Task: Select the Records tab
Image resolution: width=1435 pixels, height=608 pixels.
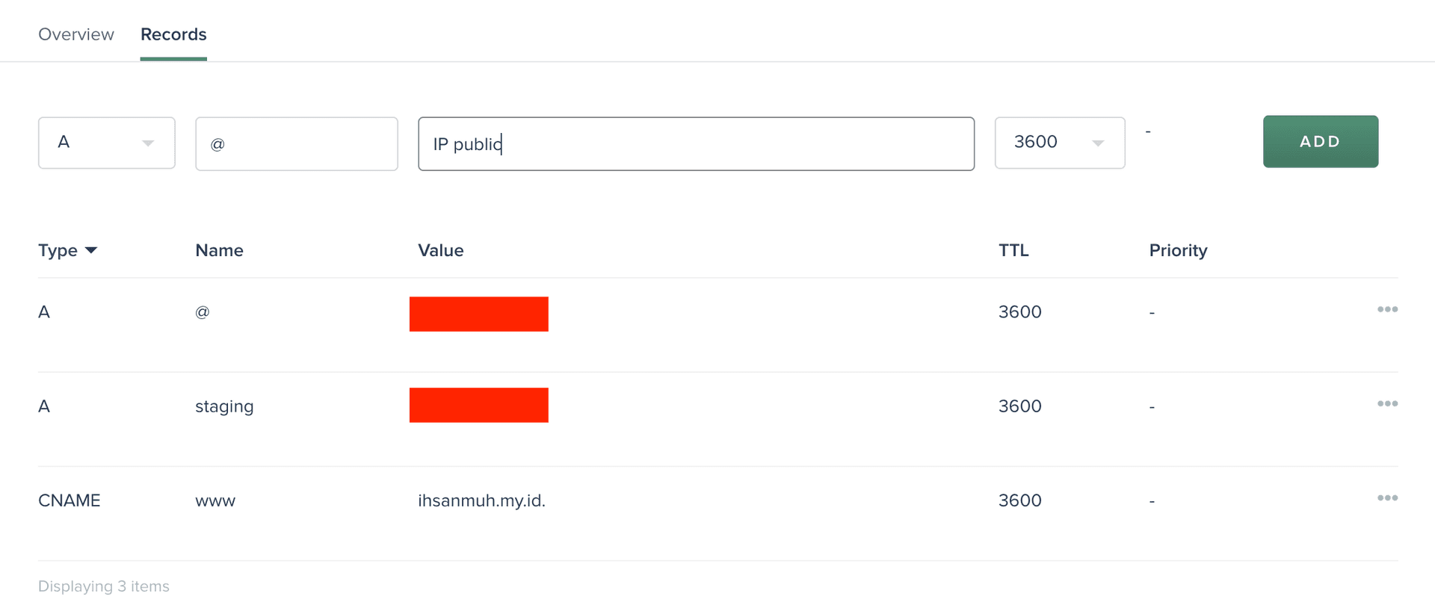Action: click(173, 34)
